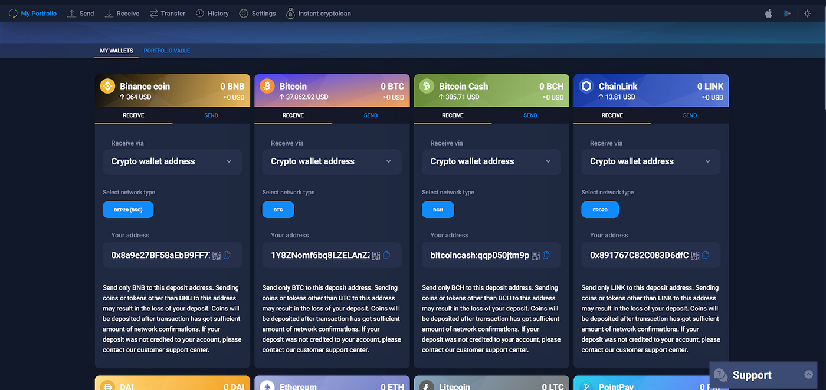Click the 0 LINK balance text
This screenshot has width=826, height=390.
710,86
